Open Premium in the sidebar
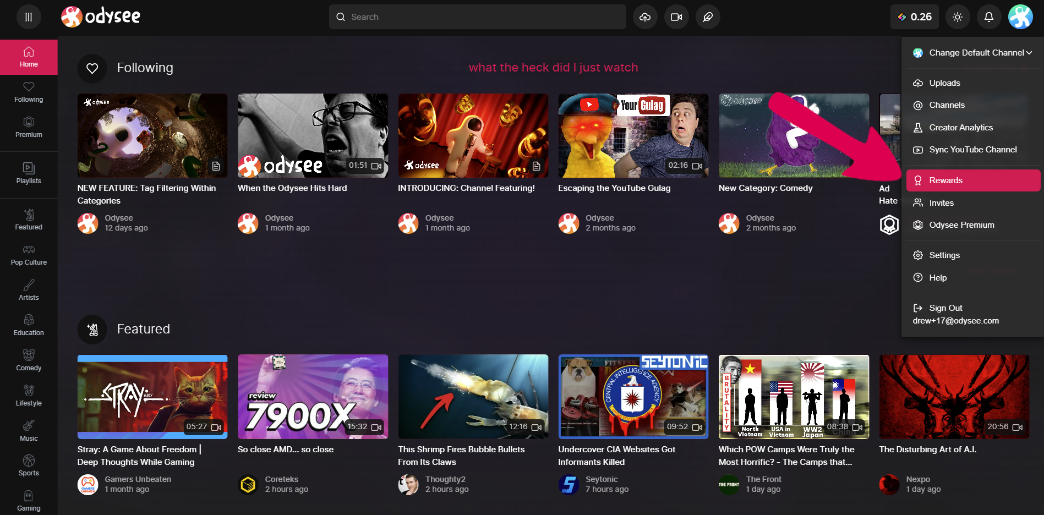1044x515 pixels. [29, 128]
